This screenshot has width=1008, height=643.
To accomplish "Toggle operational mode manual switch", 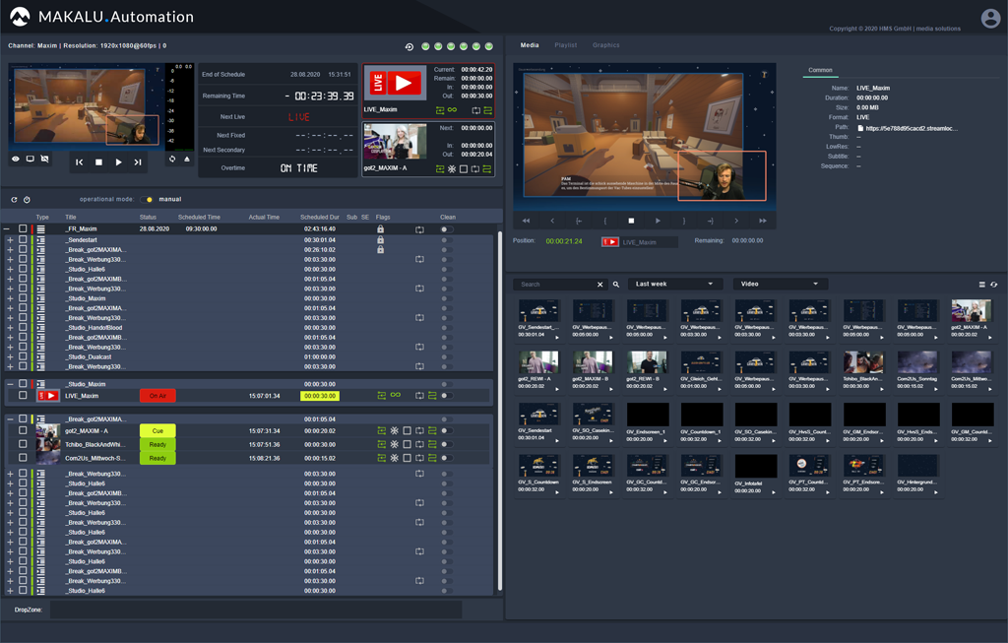I will (149, 199).
